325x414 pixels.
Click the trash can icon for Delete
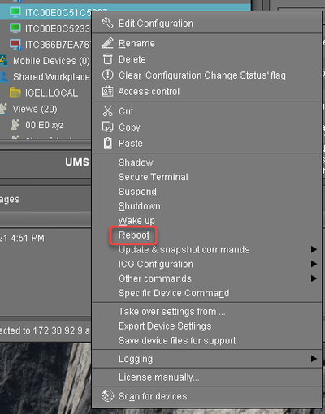(x=107, y=59)
